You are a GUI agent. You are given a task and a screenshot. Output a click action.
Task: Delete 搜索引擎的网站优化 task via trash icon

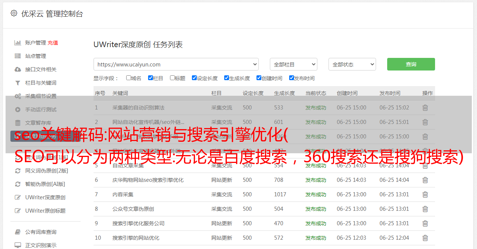[425, 238]
